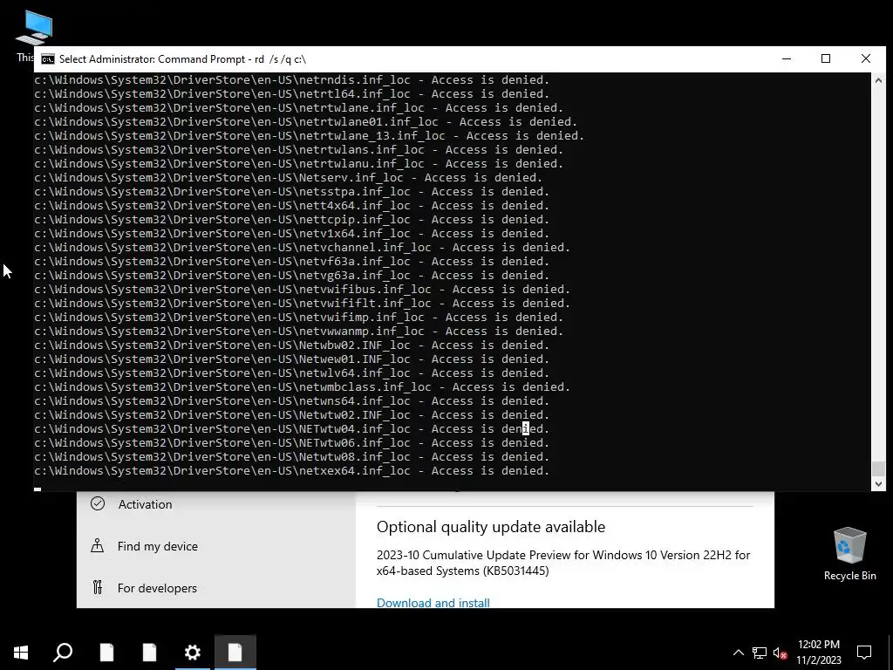Click the nettcpip.inf_loc console line
This screenshot has width=893, height=670.
tap(291, 219)
